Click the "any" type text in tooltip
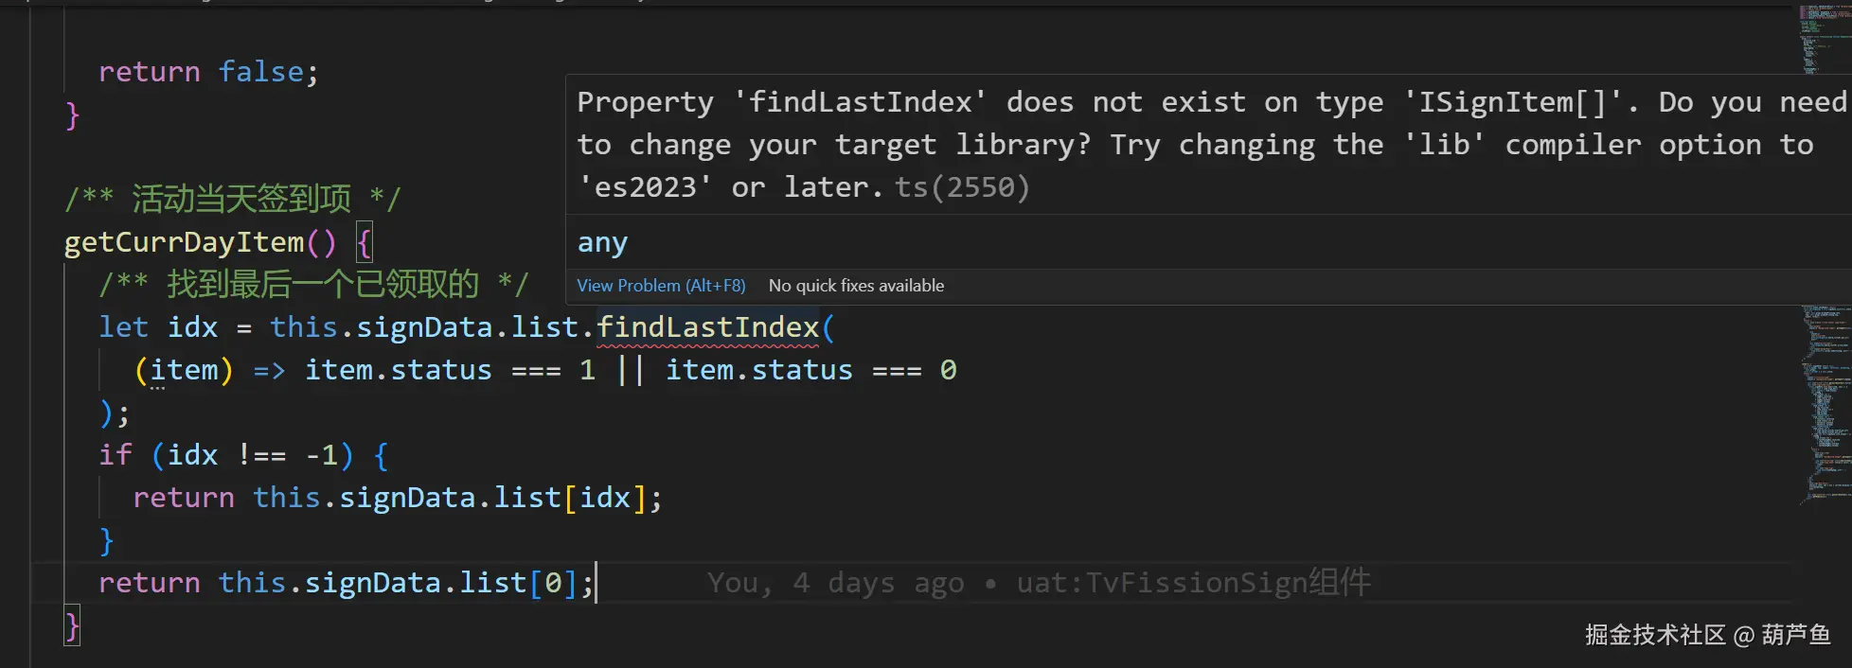Image resolution: width=1852 pixels, height=668 pixels. click(602, 243)
